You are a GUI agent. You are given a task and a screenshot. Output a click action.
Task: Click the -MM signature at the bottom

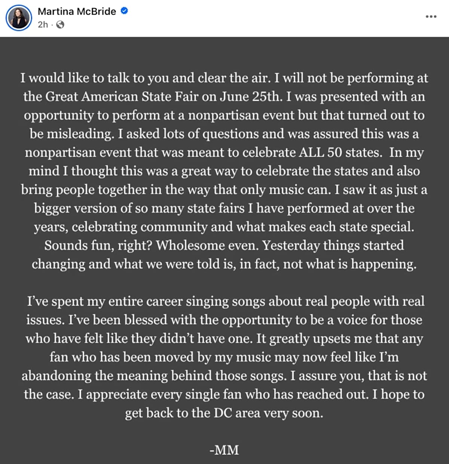pyautogui.click(x=224, y=450)
